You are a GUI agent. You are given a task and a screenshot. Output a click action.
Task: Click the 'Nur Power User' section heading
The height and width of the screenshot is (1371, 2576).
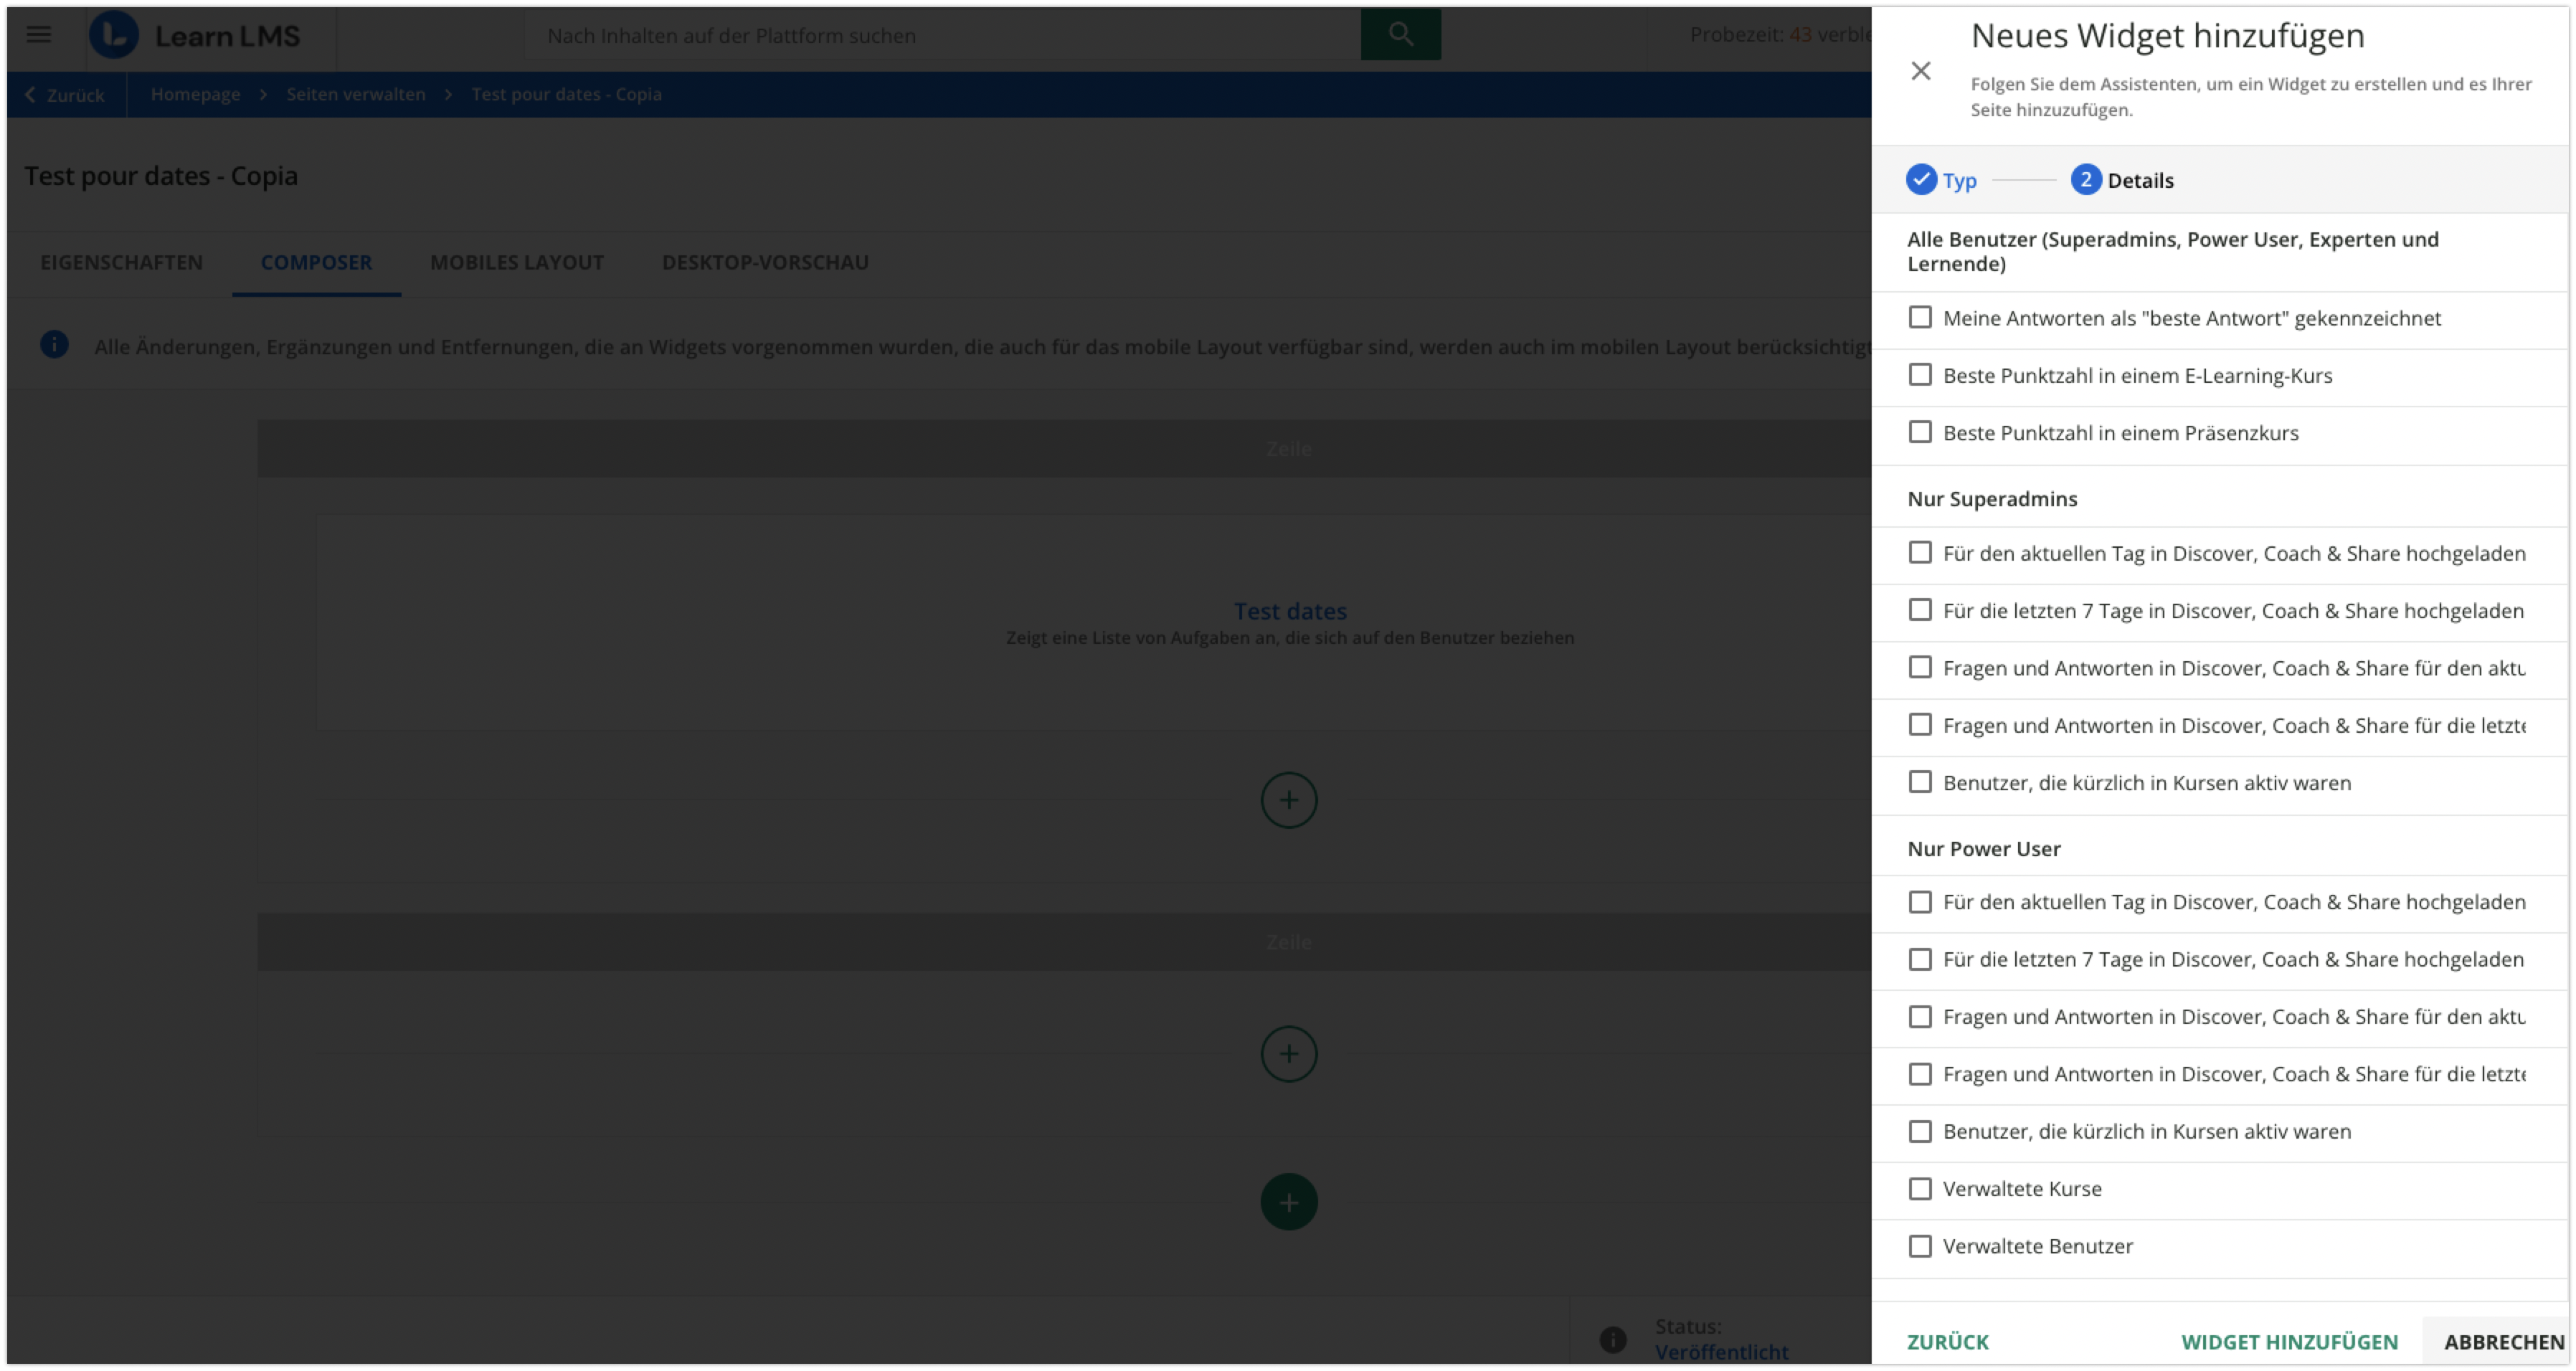(x=1983, y=849)
